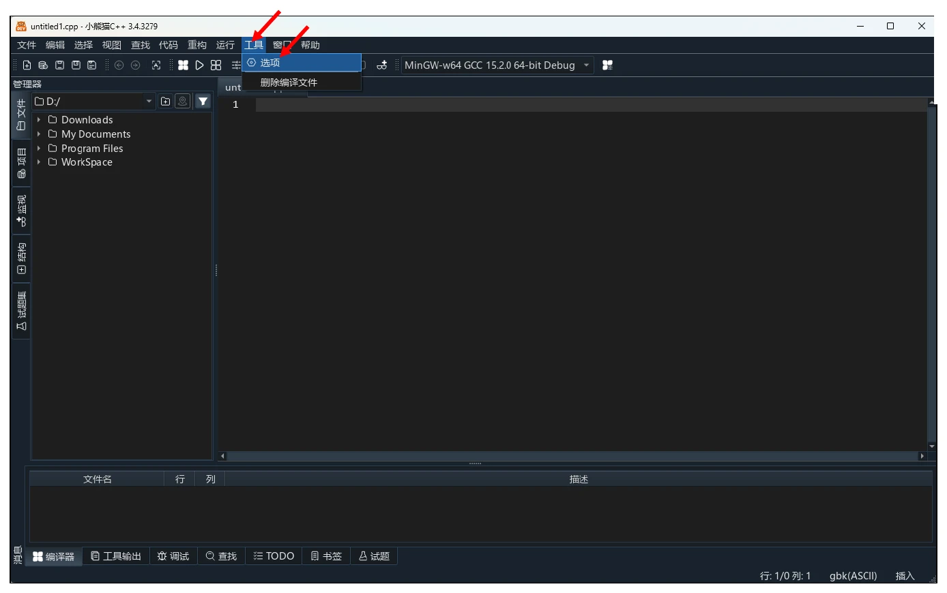The height and width of the screenshot is (593, 947).
Task: Click the add watch toolbar icon
Action: click(382, 65)
